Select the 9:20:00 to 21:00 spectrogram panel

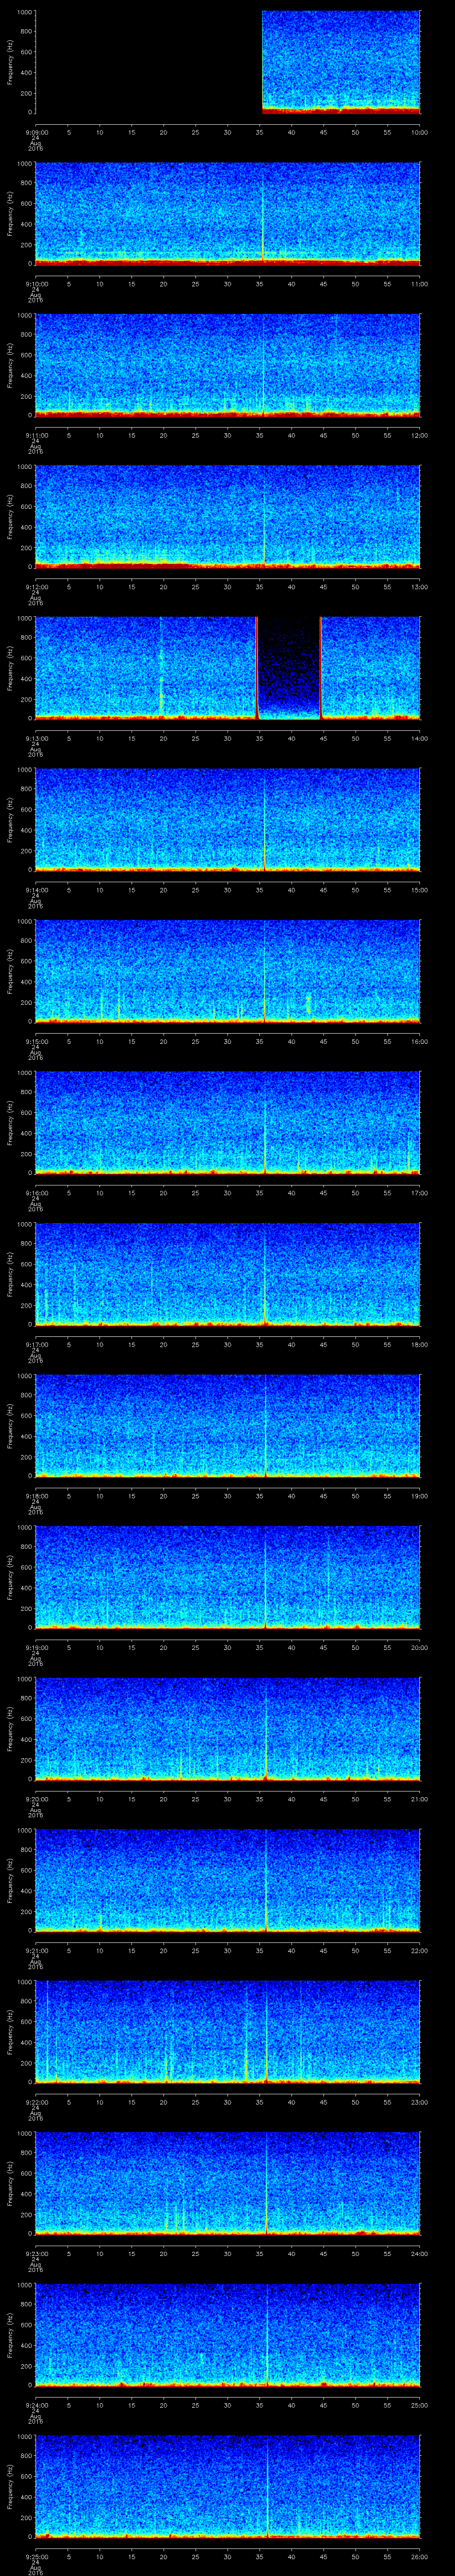pyautogui.click(x=228, y=1728)
